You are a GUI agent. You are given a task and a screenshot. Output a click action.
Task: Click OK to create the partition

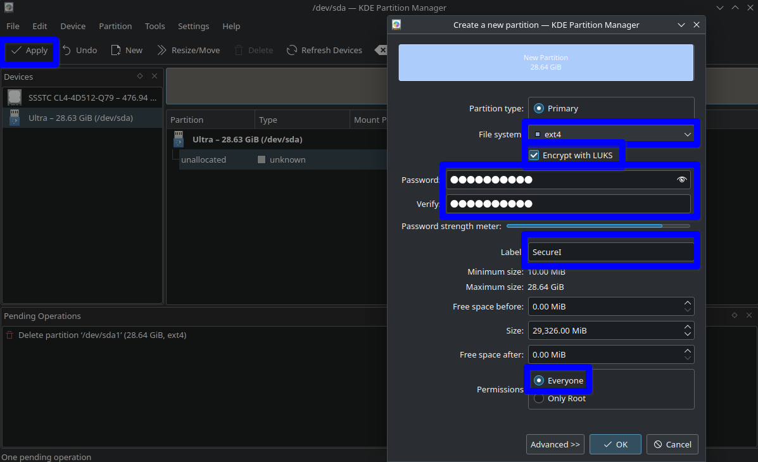click(x=616, y=445)
